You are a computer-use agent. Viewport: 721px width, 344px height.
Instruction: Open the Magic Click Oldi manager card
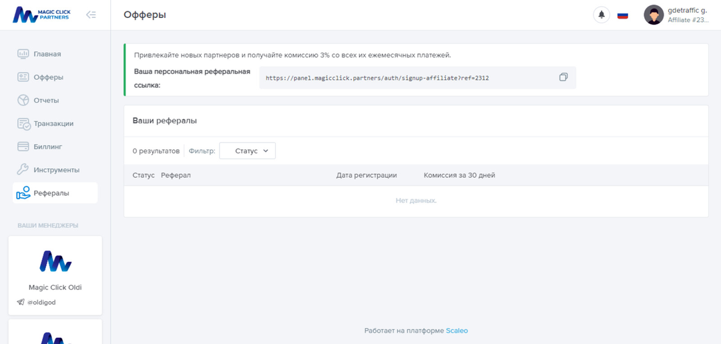55,275
